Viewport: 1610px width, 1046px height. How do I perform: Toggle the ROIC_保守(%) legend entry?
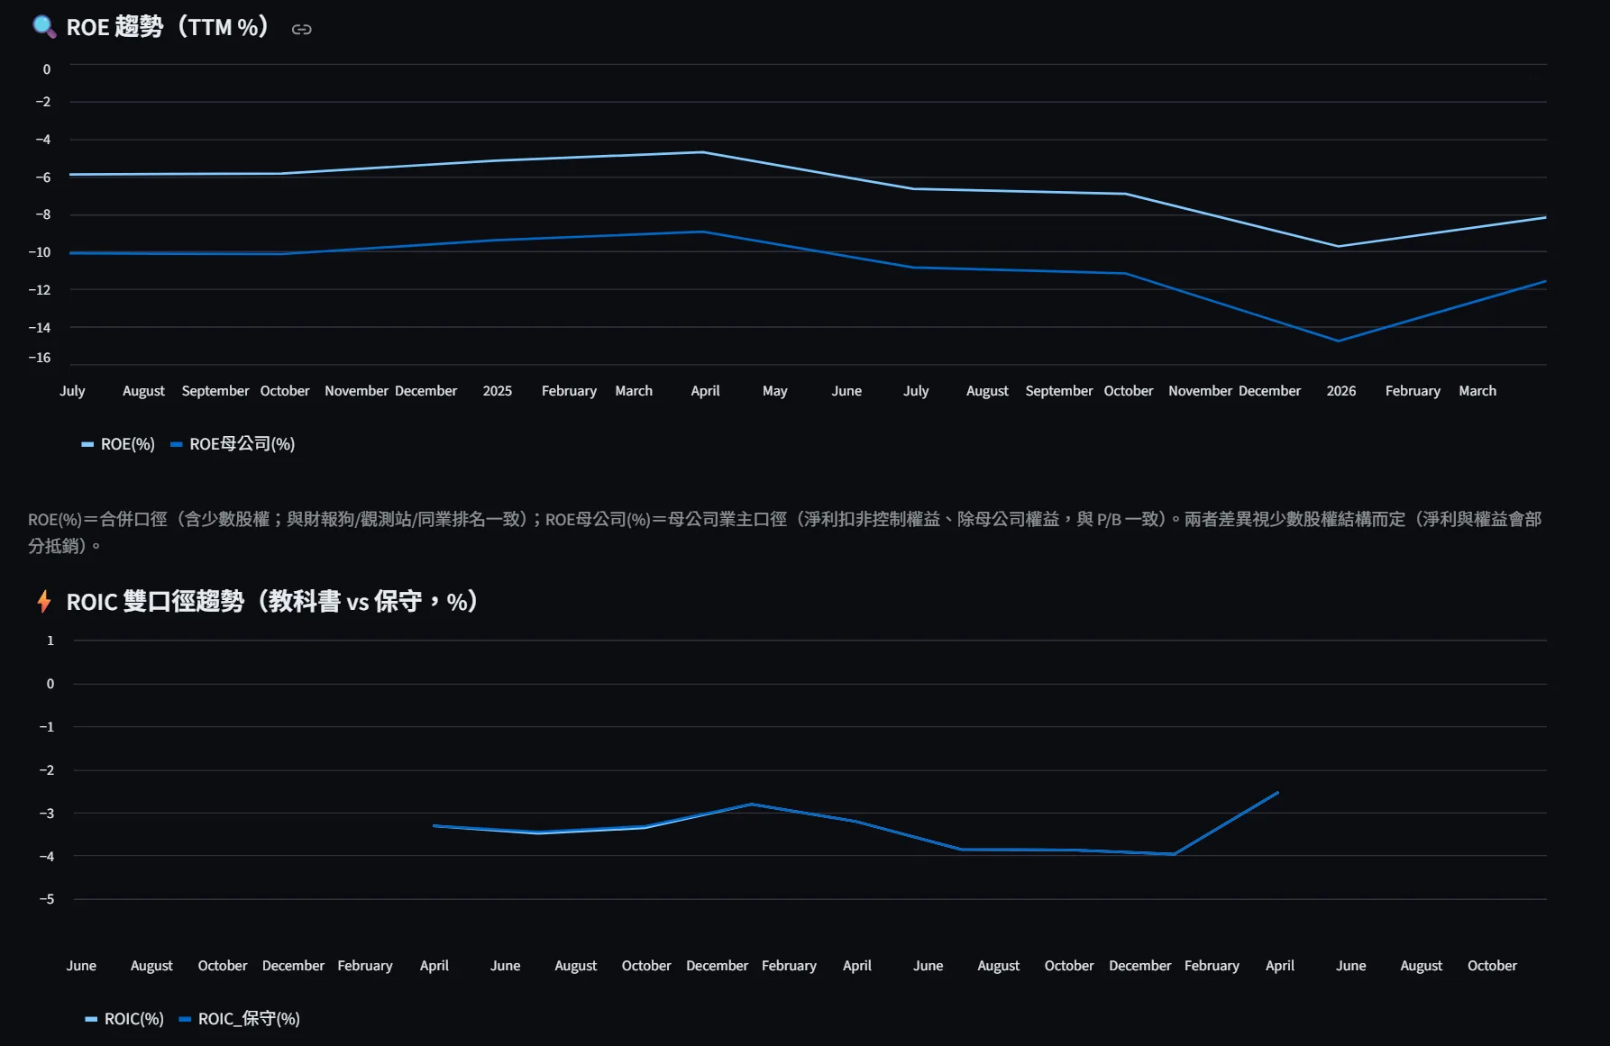tap(240, 1019)
